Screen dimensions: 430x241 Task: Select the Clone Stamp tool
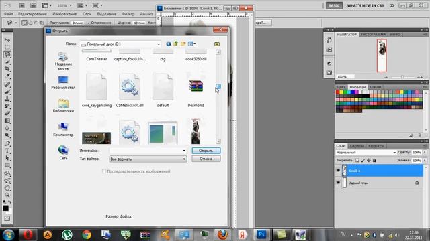(7, 99)
